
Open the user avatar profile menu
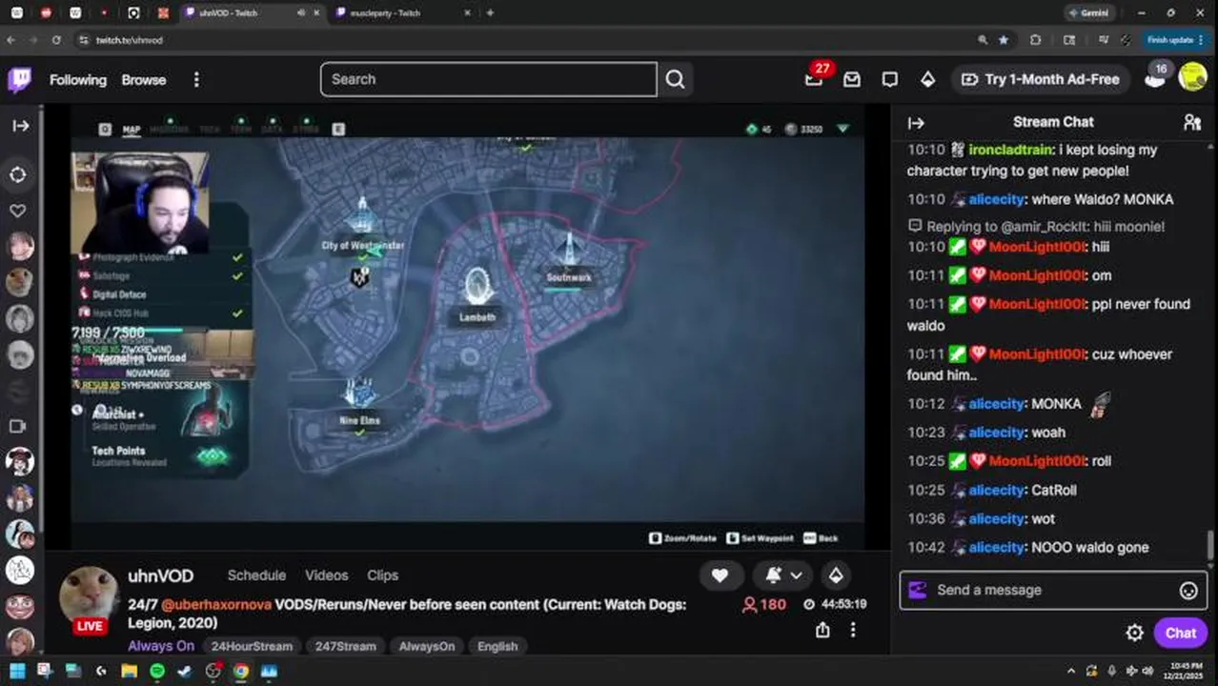point(1192,77)
